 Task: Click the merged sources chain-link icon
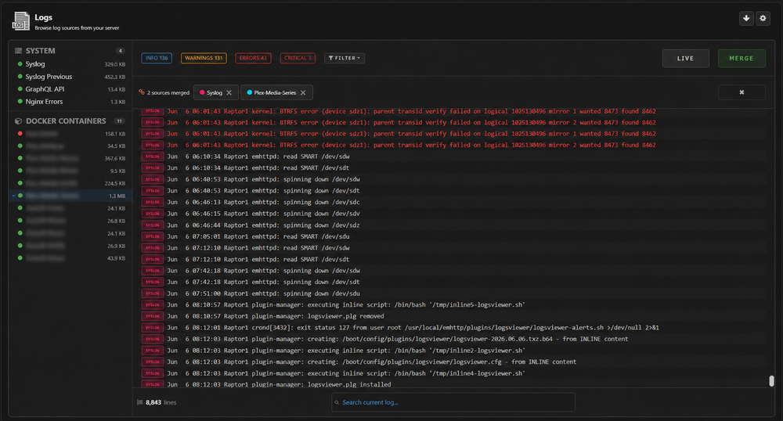(x=142, y=92)
